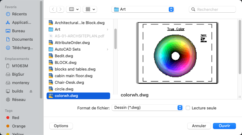Select the Orange tag
The width and height of the screenshot is (242, 135).
(19, 126)
